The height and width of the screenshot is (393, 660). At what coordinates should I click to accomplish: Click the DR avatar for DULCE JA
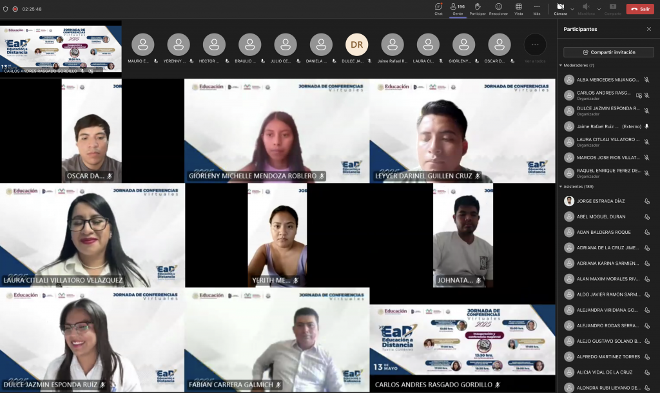pos(356,44)
